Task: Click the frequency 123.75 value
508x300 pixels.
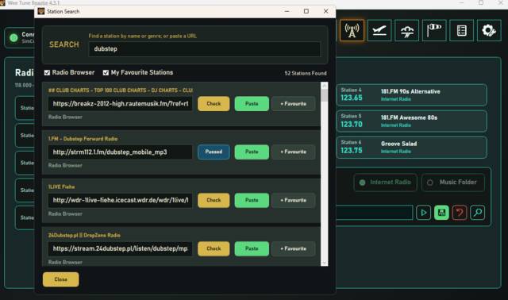Action: coord(352,150)
